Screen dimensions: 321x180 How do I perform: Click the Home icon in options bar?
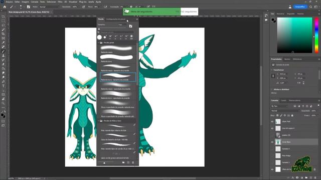point(5,6)
